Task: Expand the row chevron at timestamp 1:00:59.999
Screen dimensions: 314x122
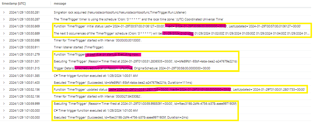Action: coord(4,104)
